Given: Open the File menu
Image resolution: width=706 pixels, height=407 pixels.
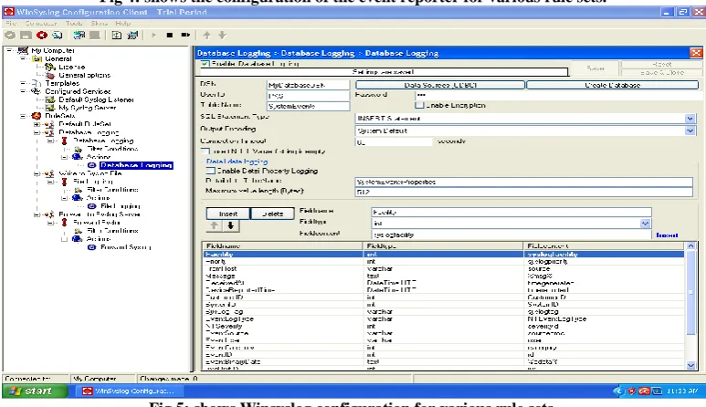Looking at the screenshot, I should 11,23.
